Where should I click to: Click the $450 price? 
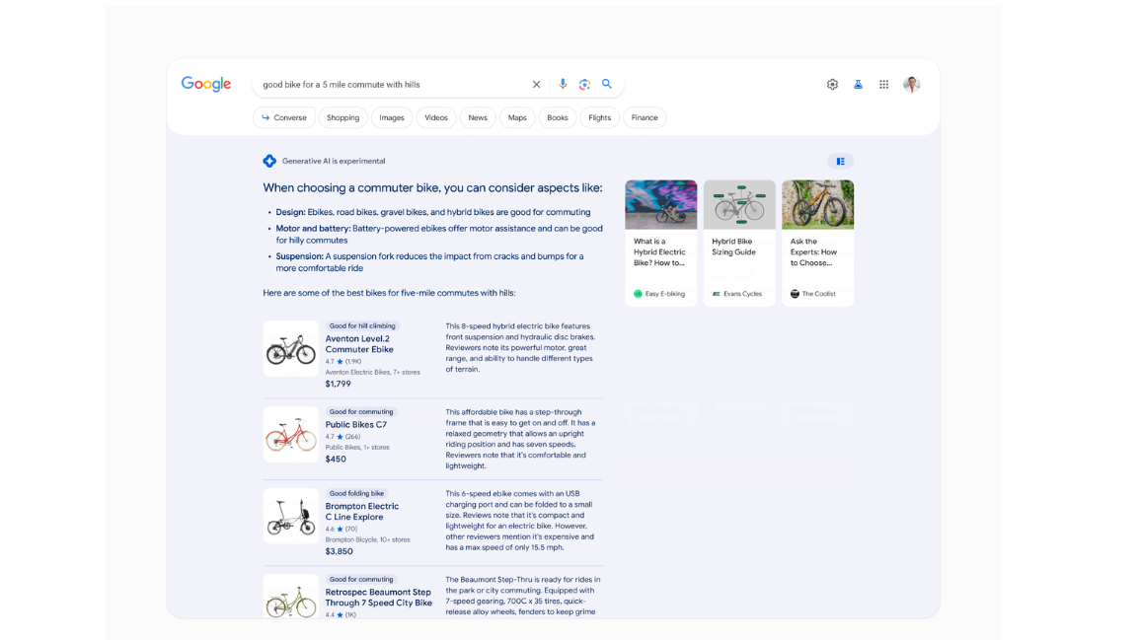click(336, 459)
